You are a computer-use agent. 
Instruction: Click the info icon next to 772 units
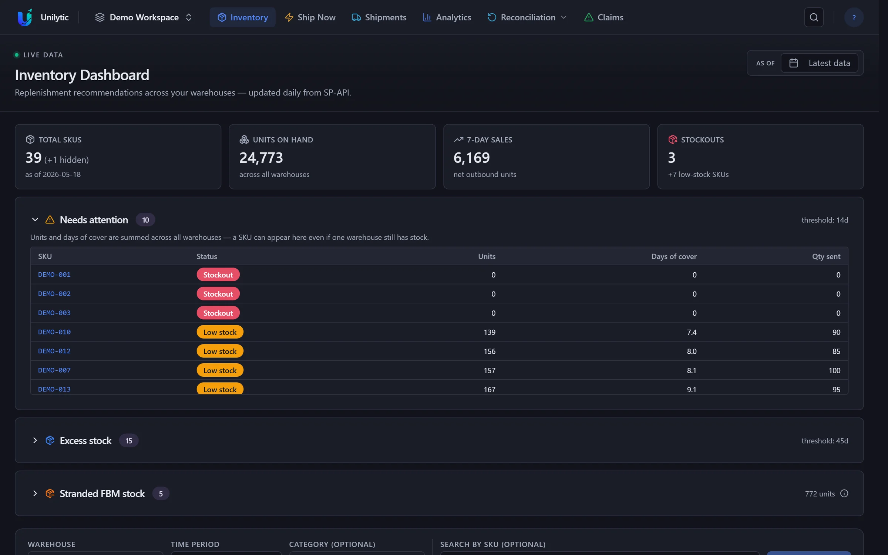click(x=844, y=493)
